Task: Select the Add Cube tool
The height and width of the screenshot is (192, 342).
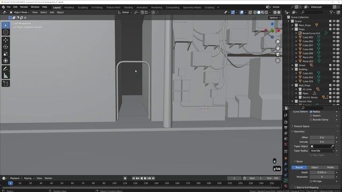Action: click(x=6, y=83)
